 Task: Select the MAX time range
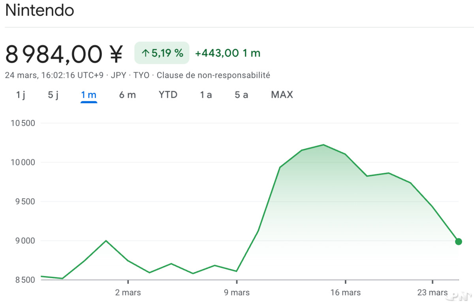point(282,95)
